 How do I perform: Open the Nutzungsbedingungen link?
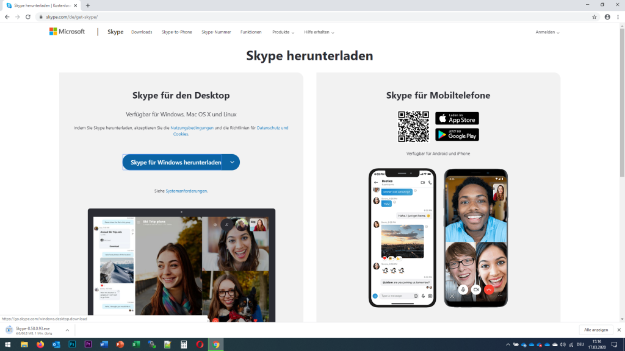click(x=192, y=128)
